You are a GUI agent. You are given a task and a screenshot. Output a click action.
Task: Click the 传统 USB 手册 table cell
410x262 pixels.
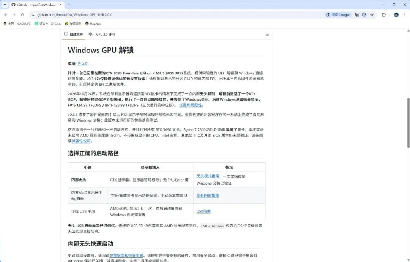pos(88,211)
